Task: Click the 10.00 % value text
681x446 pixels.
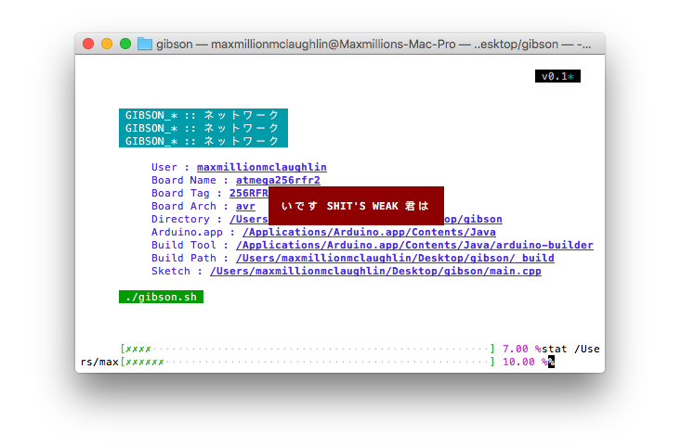Action: pos(525,362)
